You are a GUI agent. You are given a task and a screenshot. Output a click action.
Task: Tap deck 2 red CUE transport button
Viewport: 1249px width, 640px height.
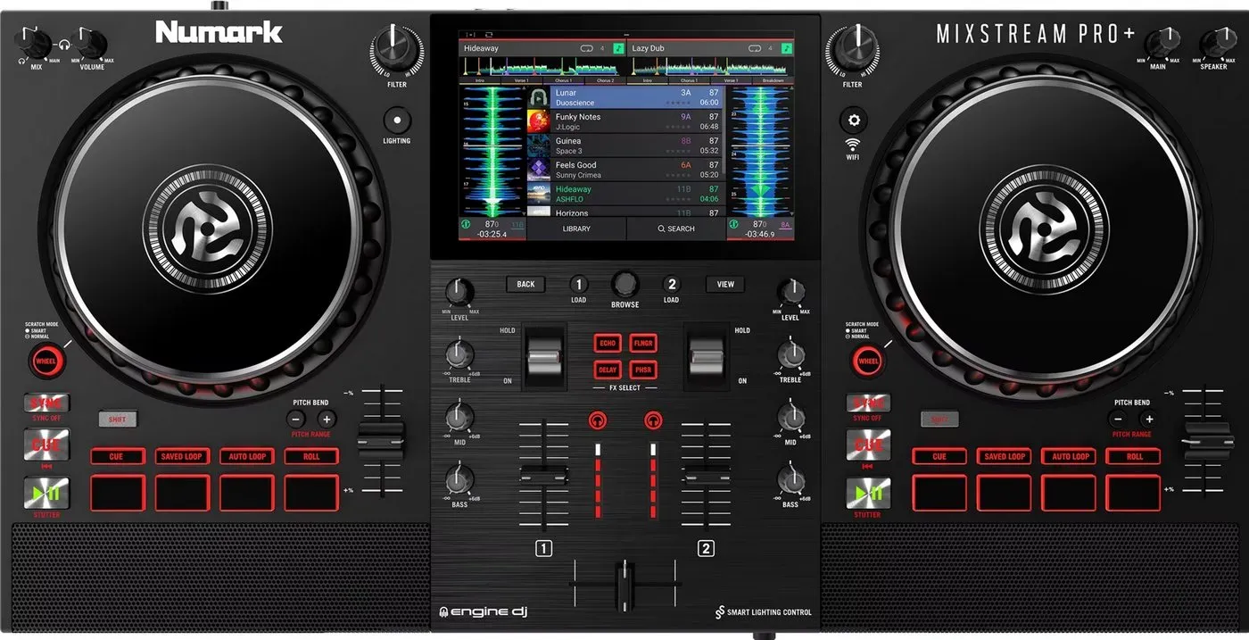pyautogui.click(x=868, y=445)
